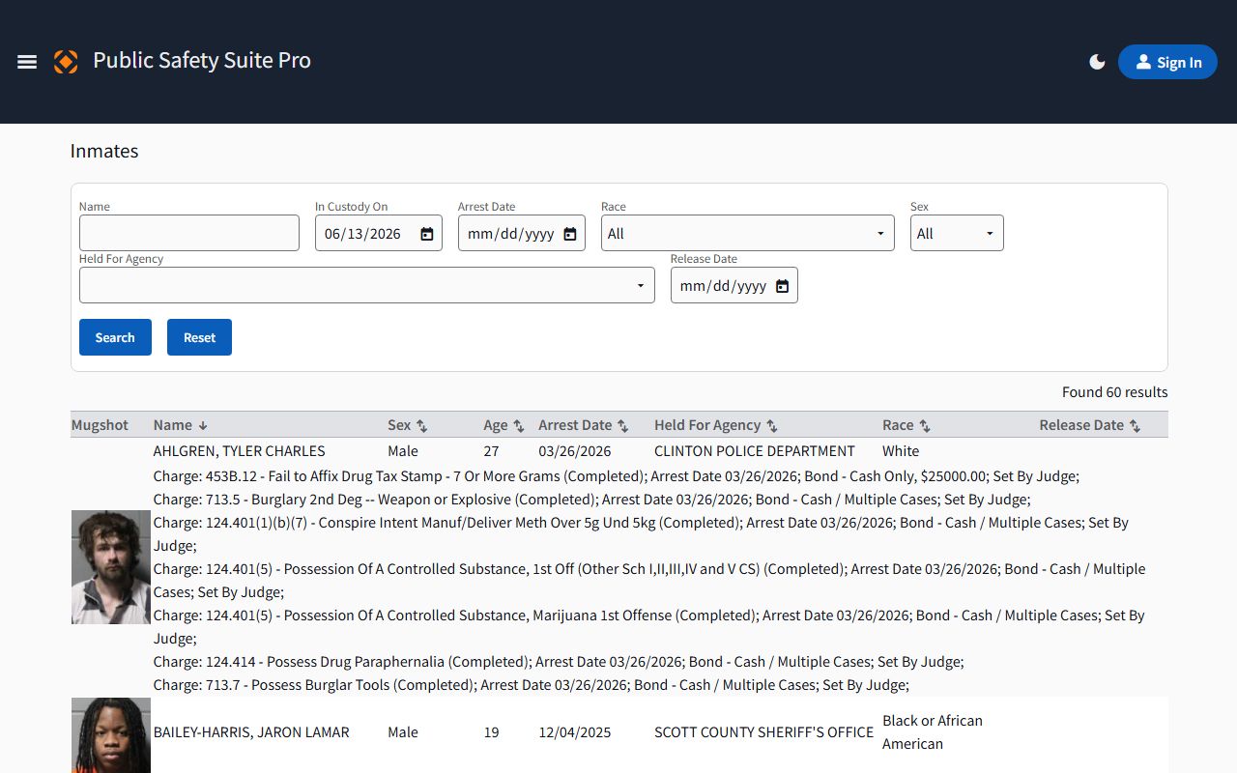Viewport: 1237px width, 773px height.
Task: Sort by Held For Agency column
Action: 716,425
